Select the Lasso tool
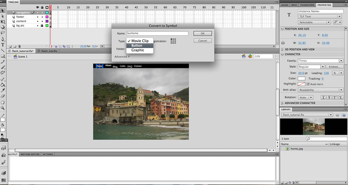 (3, 33)
